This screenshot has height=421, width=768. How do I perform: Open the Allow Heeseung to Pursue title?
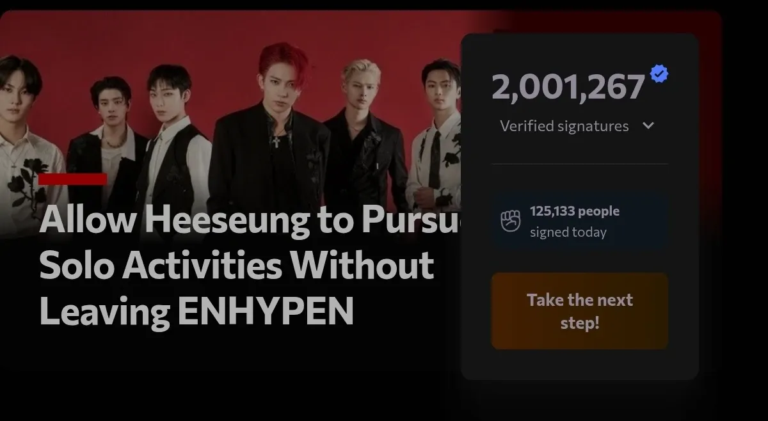250,267
